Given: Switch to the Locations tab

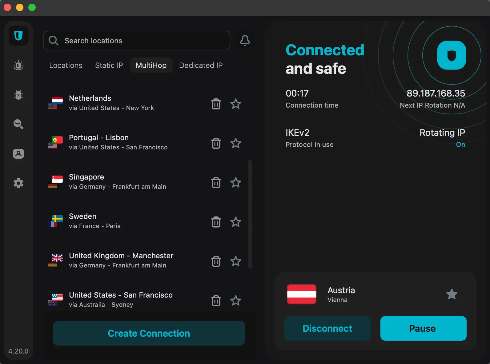Looking at the screenshot, I should [66, 65].
